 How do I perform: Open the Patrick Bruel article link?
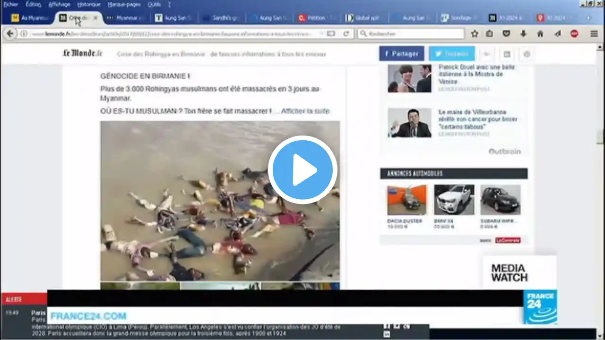(x=476, y=75)
